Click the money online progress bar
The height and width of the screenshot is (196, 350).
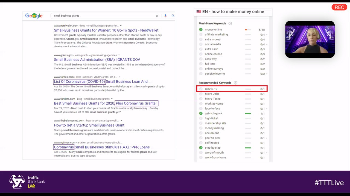point(248,30)
